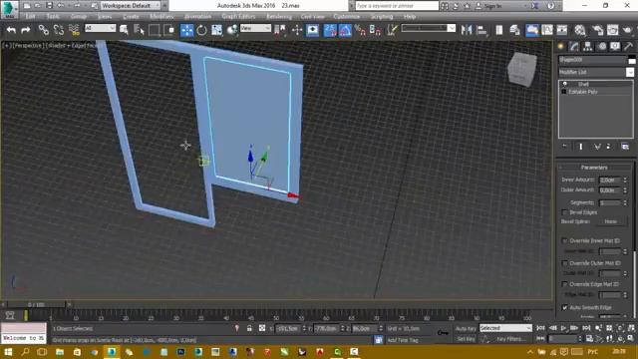The width and height of the screenshot is (638, 359).
Task: Enable the Bevel Edges checkbox
Action: (564, 212)
